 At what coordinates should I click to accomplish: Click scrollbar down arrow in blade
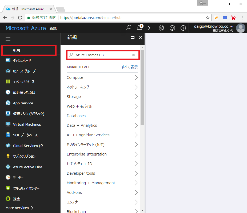point(142,210)
